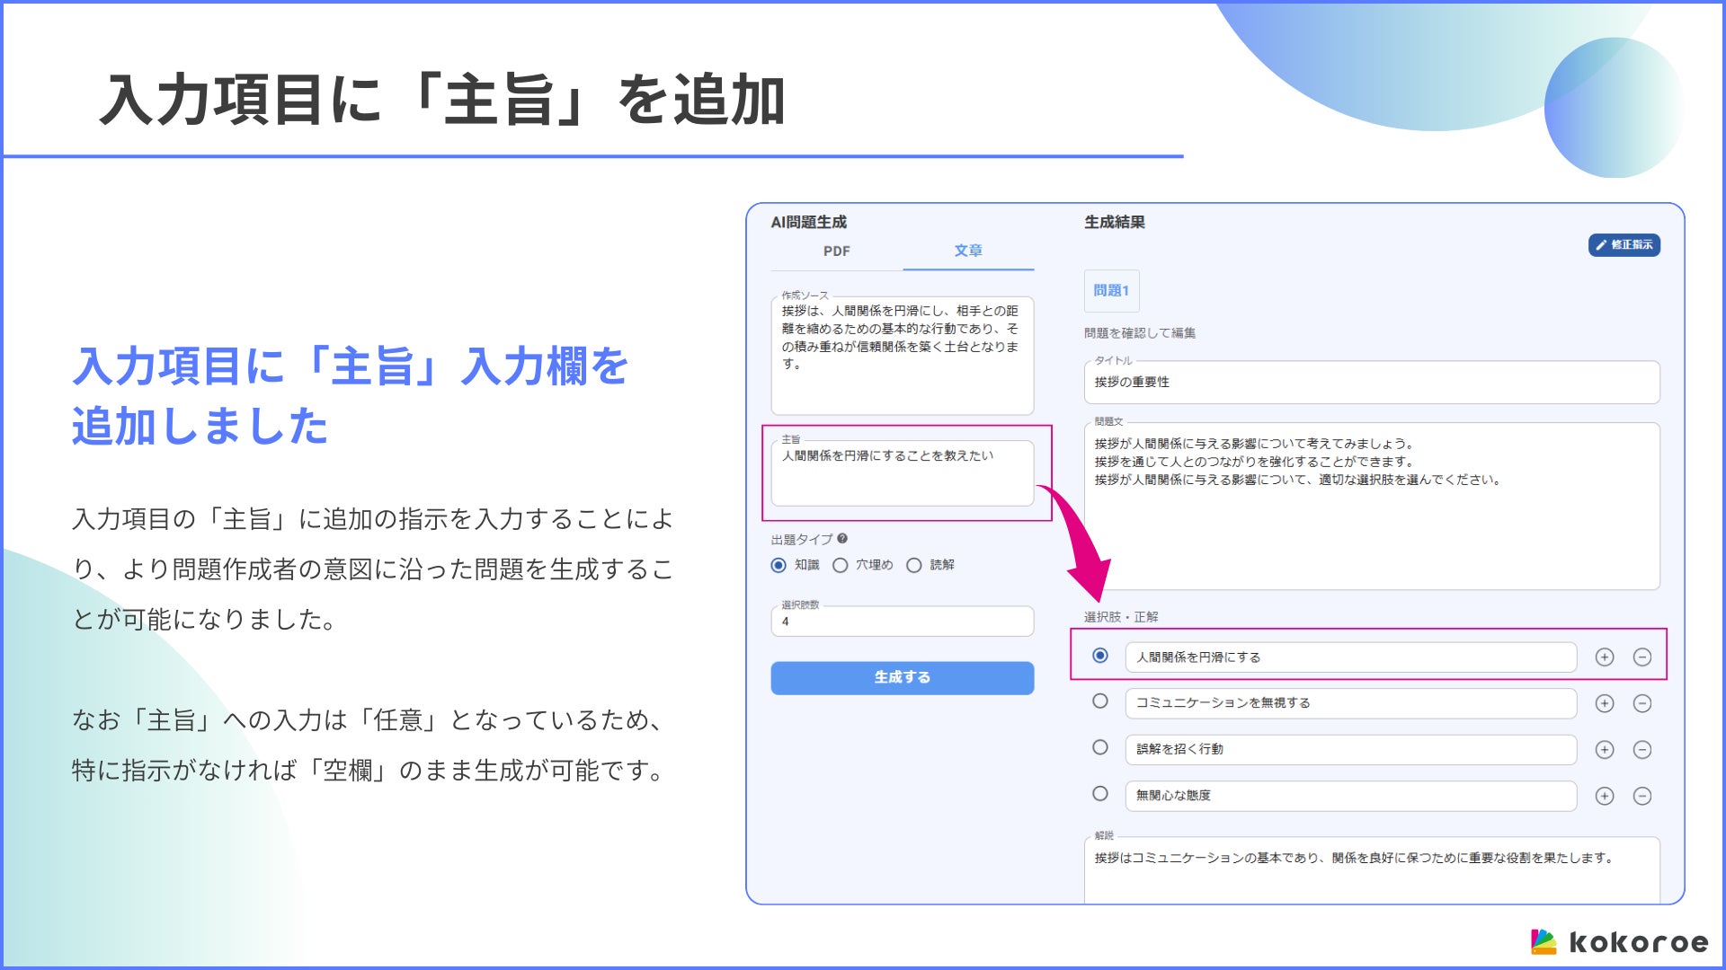Click minus icon beside 誤解を招く行動 option
Screen dimensions: 1726x970
click(1642, 750)
